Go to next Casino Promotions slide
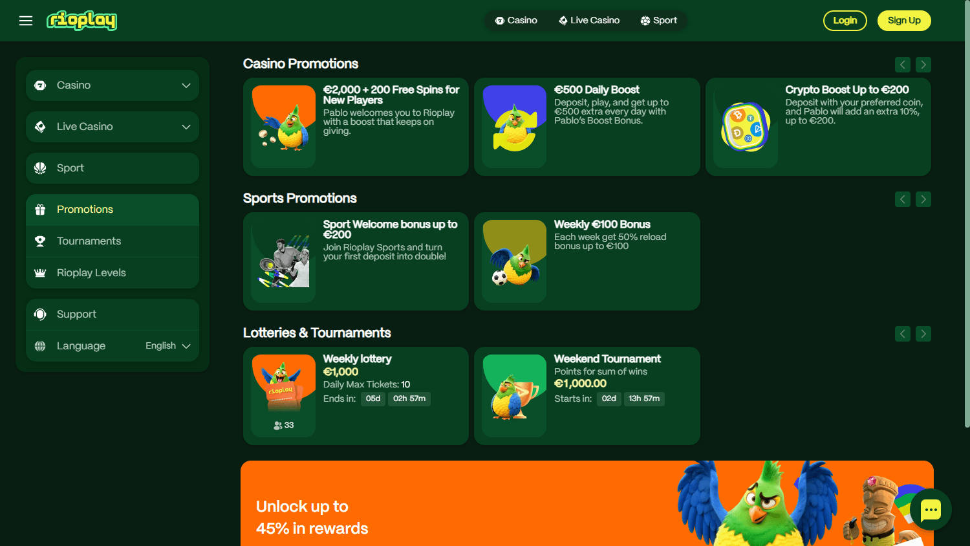 tap(923, 65)
